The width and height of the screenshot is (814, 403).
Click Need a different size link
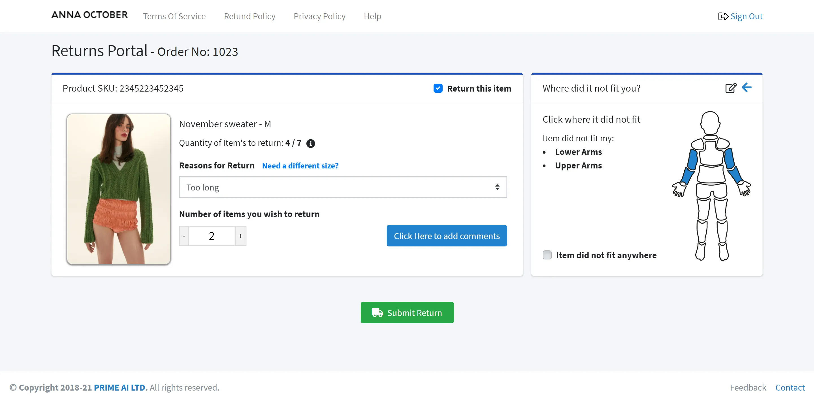click(x=300, y=166)
